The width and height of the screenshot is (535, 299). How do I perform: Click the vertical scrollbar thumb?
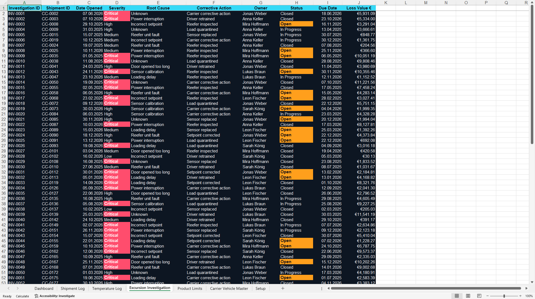(x=532, y=75)
